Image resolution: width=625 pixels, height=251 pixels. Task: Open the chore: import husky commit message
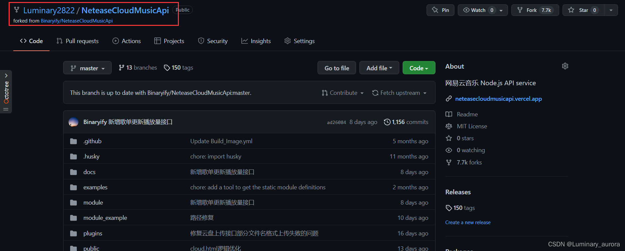pos(216,157)
